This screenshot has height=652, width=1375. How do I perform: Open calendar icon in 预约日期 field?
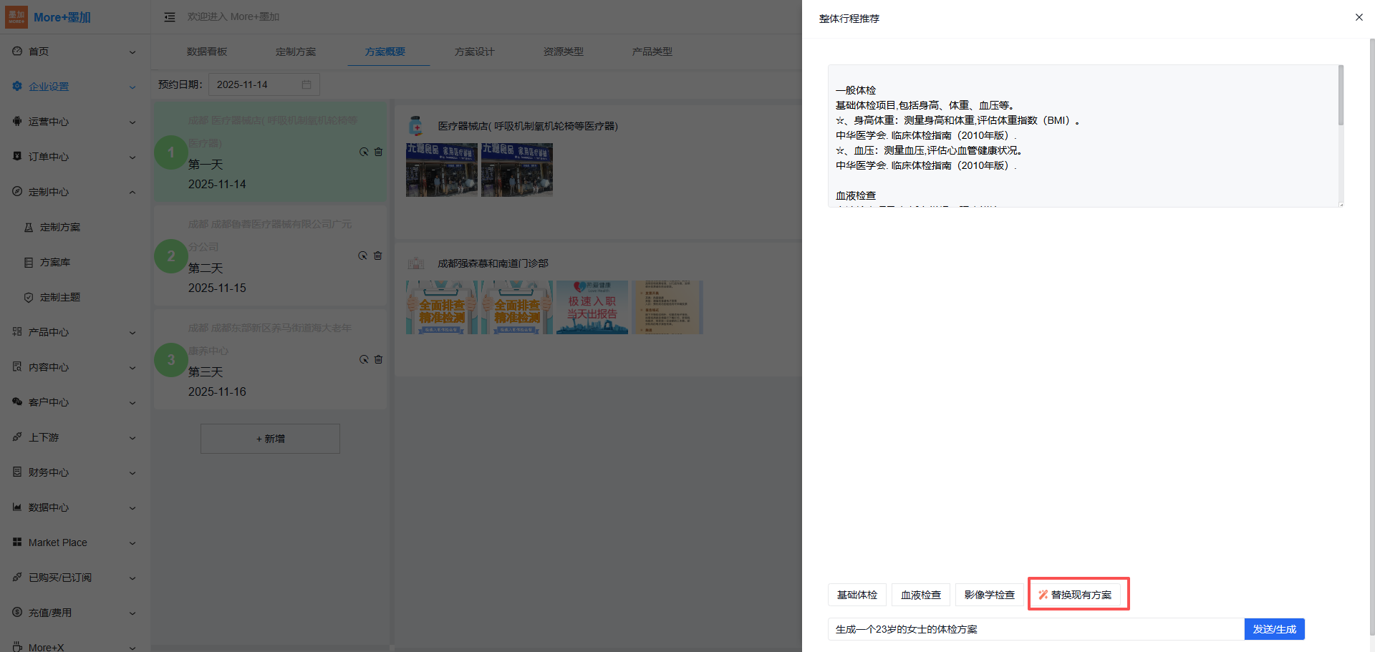pyautogui.click(x=307, y=84)
